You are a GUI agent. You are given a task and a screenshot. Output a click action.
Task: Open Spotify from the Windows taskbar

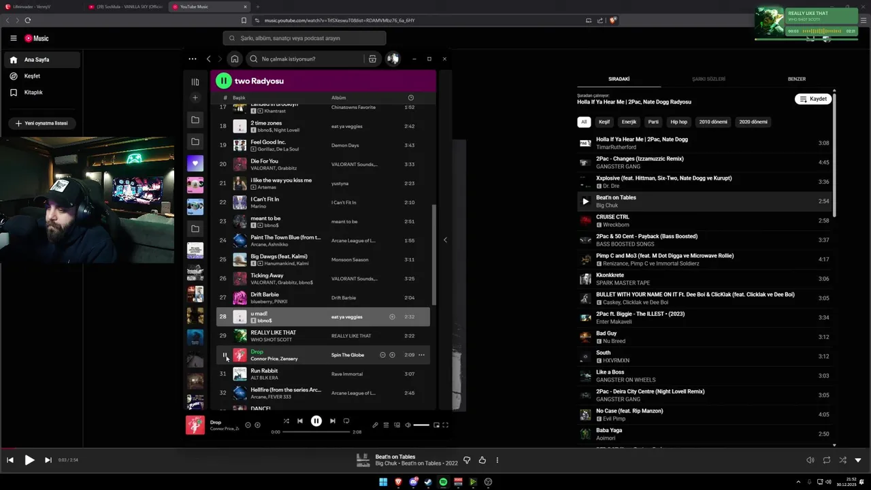click(443, 482)
